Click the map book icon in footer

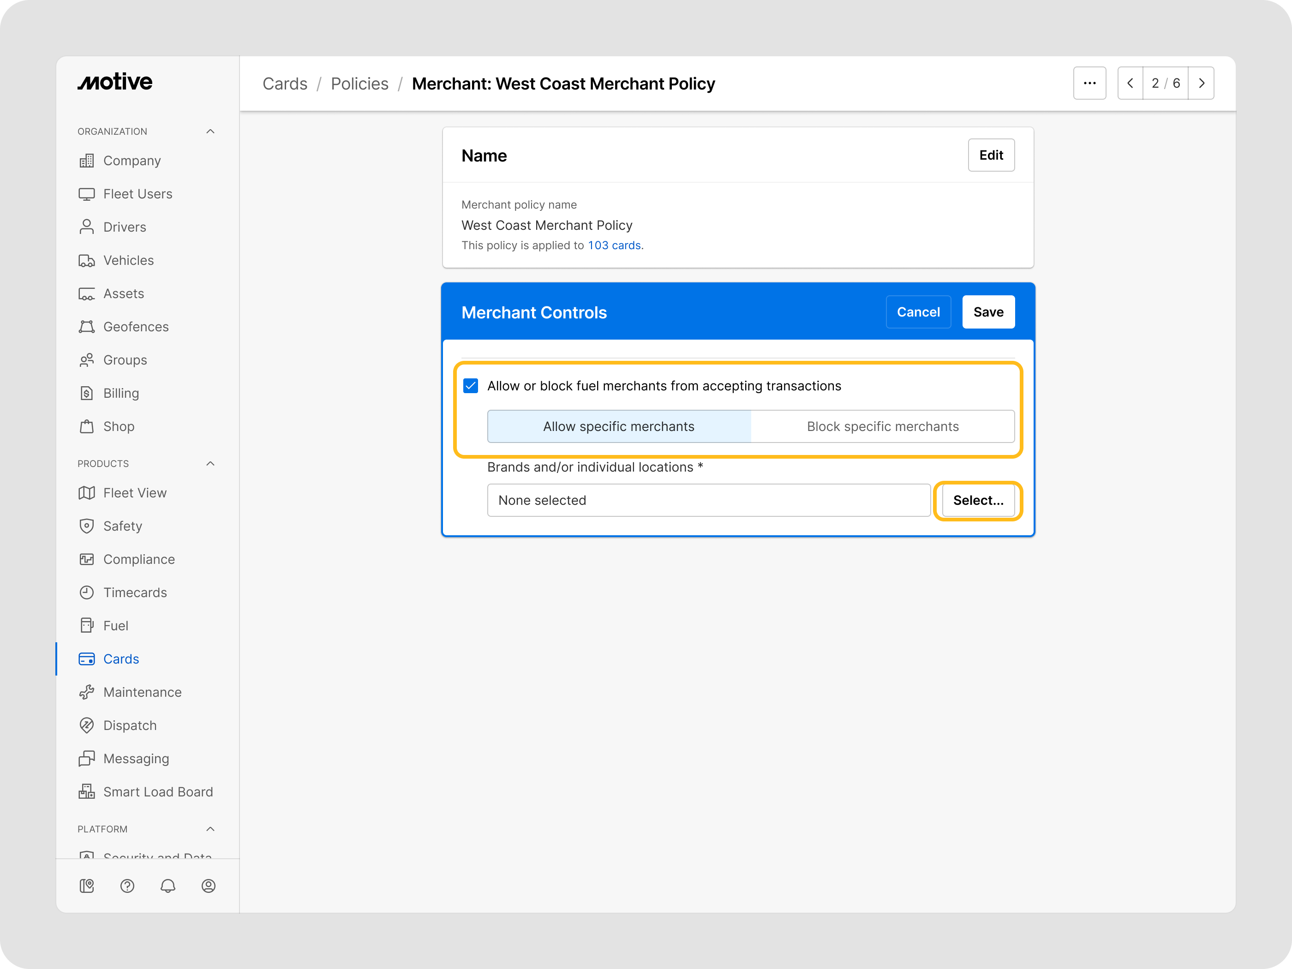tap(86, 886)
